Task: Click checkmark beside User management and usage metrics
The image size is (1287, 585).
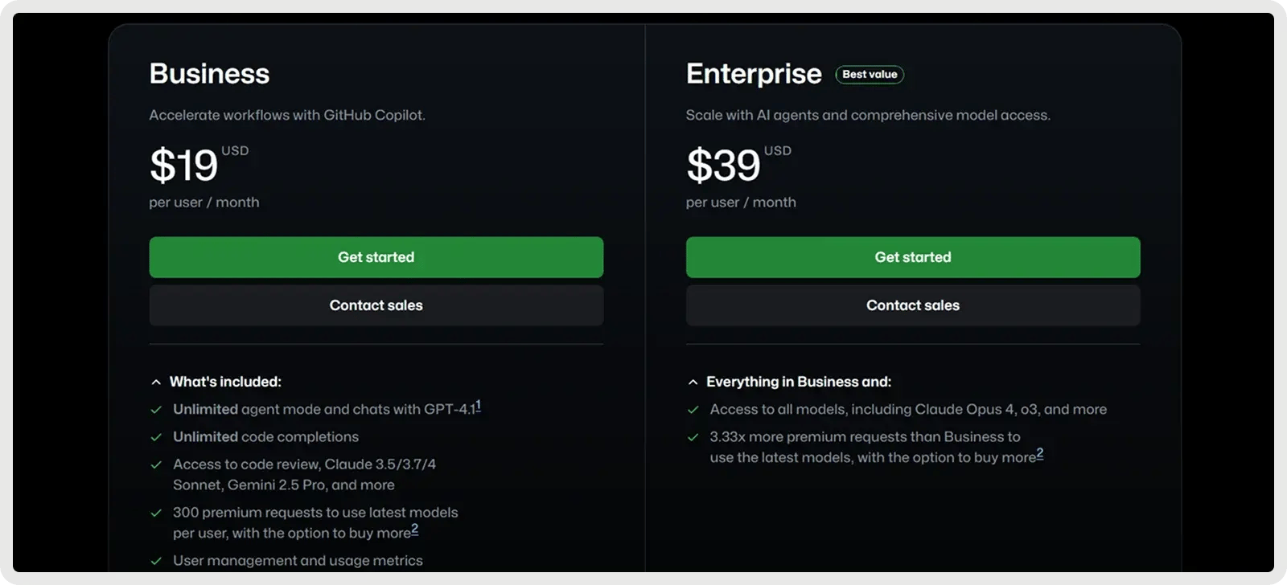Action: pos(156,561)
